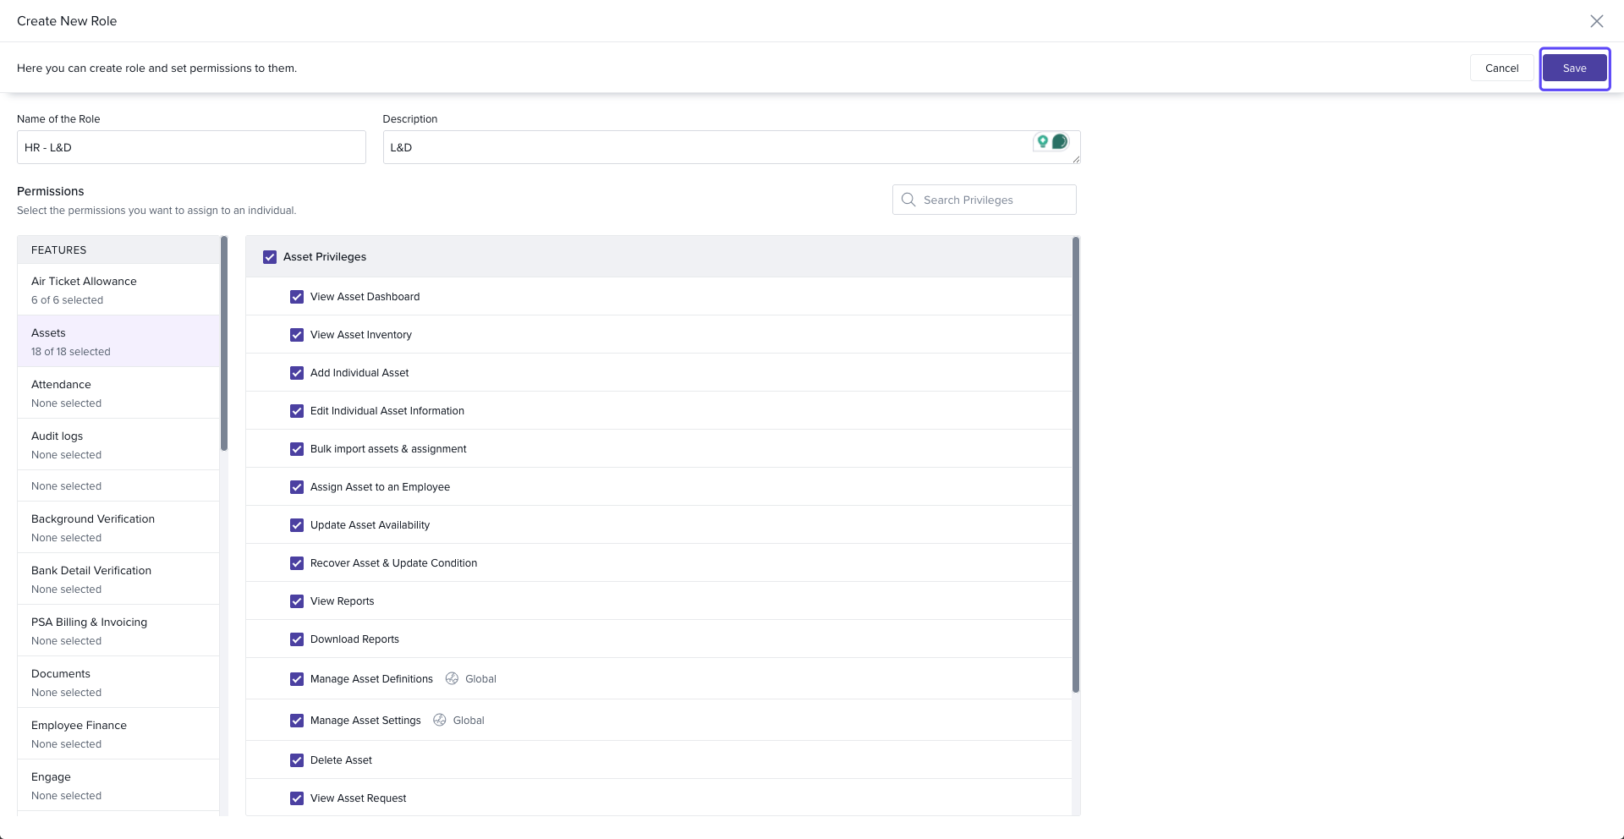Save the new role
This screenshot has height=839, width=1624.
(1573, 69)
